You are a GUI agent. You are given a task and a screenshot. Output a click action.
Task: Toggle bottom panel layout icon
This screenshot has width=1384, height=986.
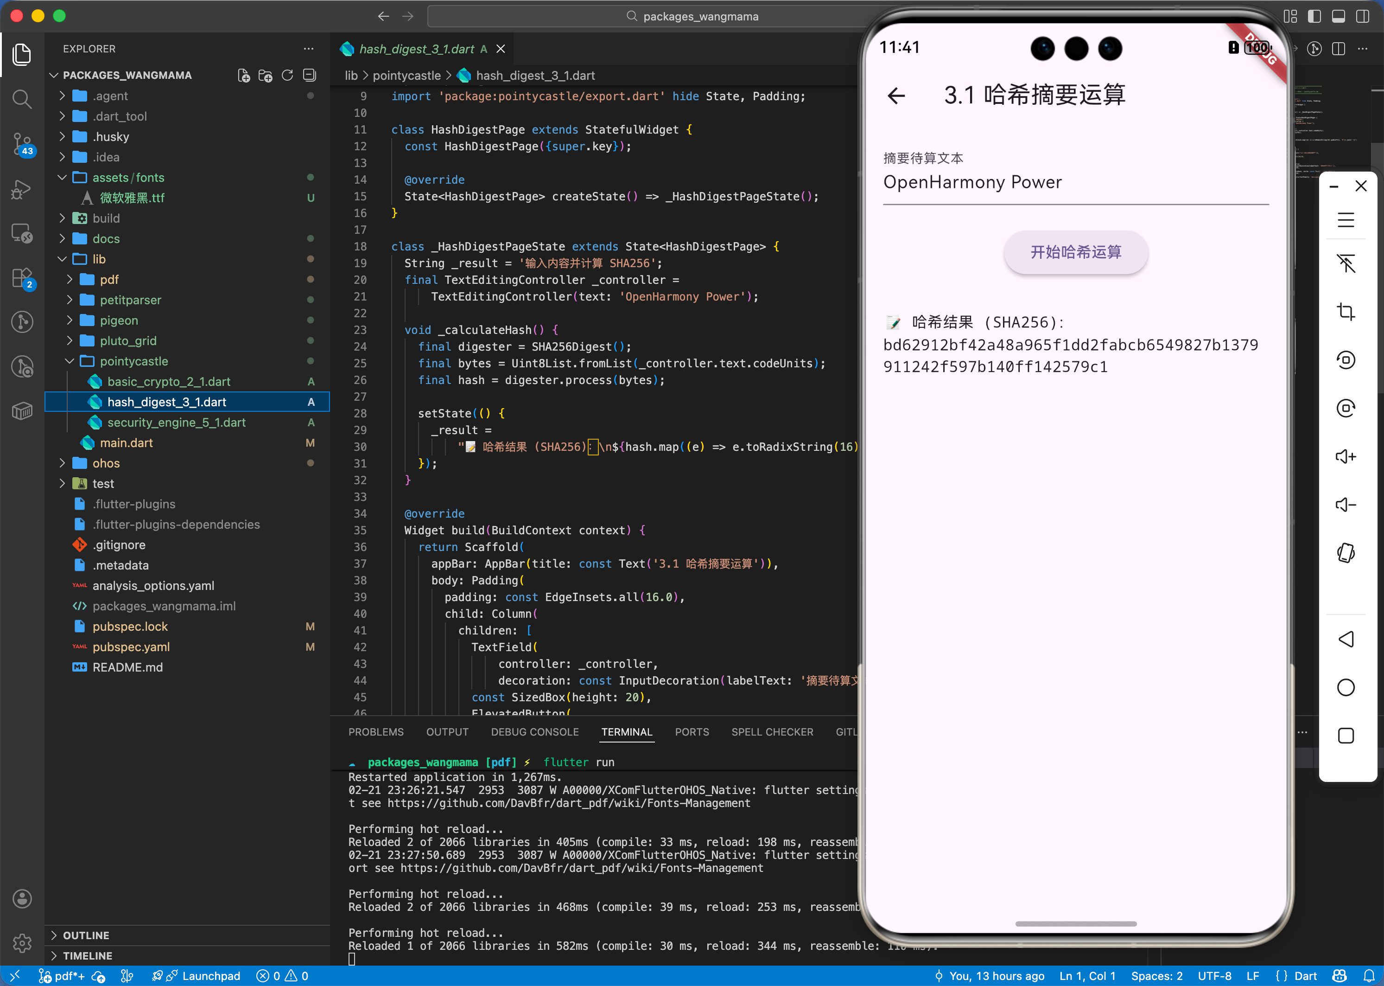tap(1339, 16)
